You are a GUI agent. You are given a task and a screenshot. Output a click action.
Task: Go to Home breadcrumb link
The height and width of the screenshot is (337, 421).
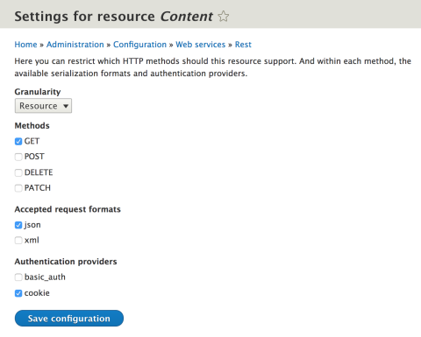pos(25,45)
